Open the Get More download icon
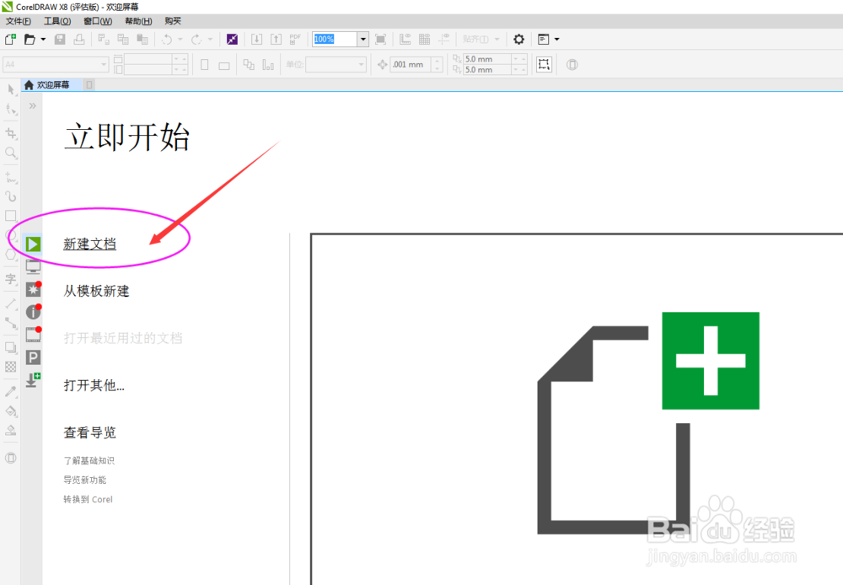The width and height of the screenshot is (843, 585). coord(34,379)
